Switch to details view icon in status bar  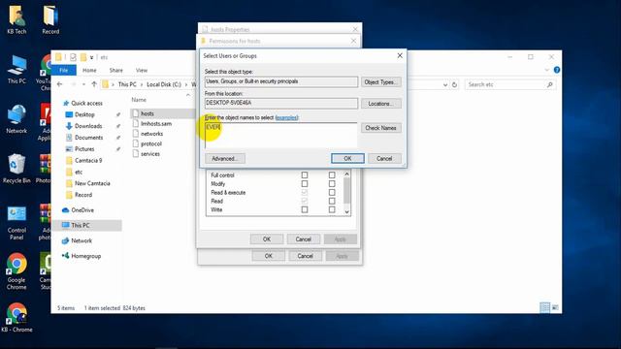[545, 307]
